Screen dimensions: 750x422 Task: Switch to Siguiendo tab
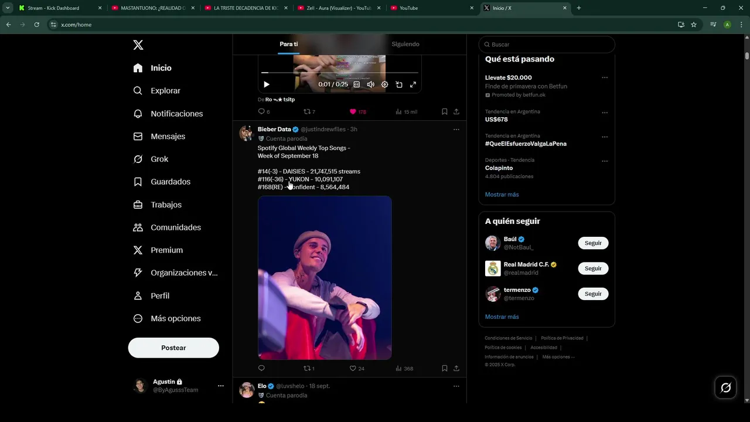405,44
